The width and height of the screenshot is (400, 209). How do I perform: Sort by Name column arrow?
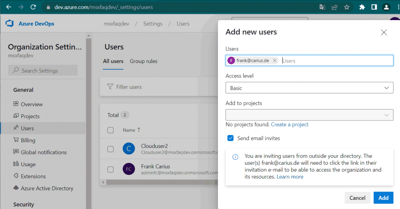[x=139, y=130]
